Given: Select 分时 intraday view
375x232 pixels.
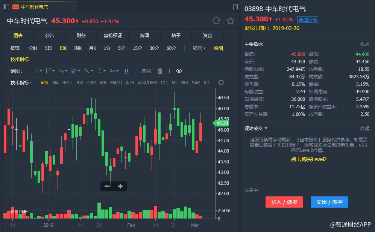Looking at the screenshot, I should (x=33, y=48).
